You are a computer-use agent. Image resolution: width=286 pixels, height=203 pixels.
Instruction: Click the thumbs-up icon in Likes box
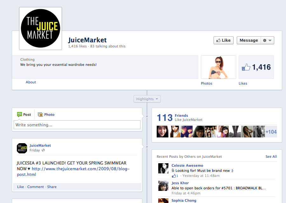tap(246, 67)
